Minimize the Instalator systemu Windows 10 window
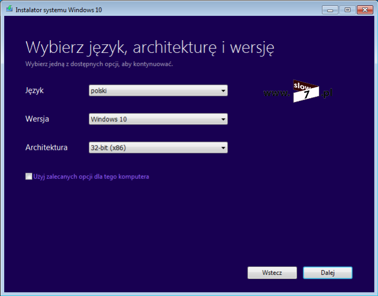 330,10
